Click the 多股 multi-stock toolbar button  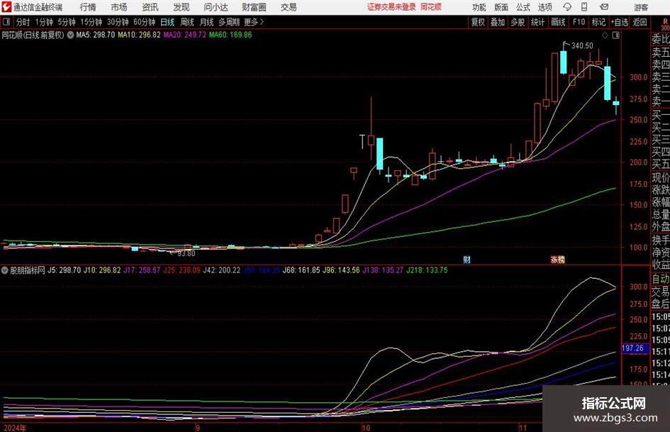click(518, 22)
